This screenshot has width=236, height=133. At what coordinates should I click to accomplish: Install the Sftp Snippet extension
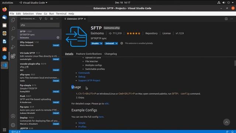[56, 45]
